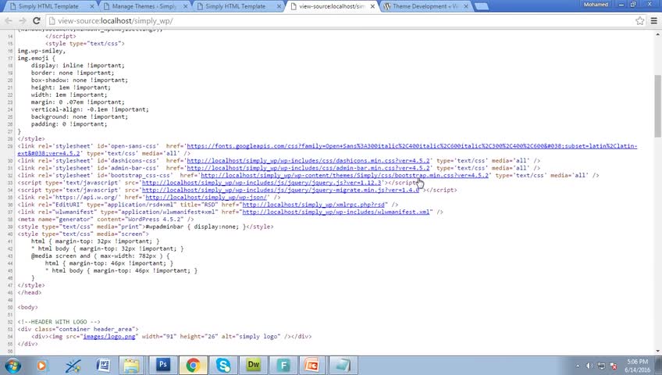662x375 pixels.
Task: Open the teal F application in taskbar
Action: point(283,366)
